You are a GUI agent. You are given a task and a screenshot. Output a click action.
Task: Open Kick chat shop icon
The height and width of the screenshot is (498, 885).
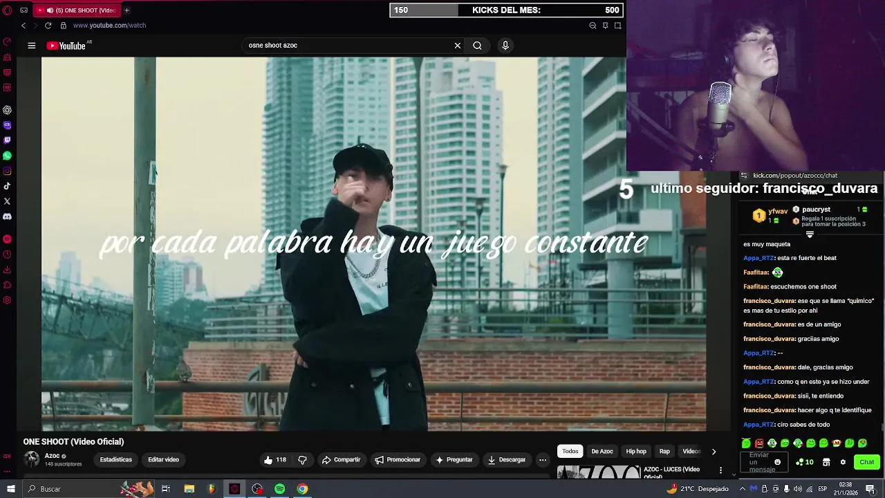(826, 462)
